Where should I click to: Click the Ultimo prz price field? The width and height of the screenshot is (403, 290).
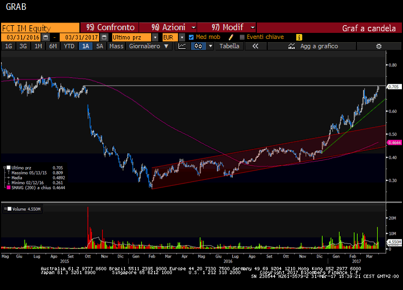(x=131, y=37)
